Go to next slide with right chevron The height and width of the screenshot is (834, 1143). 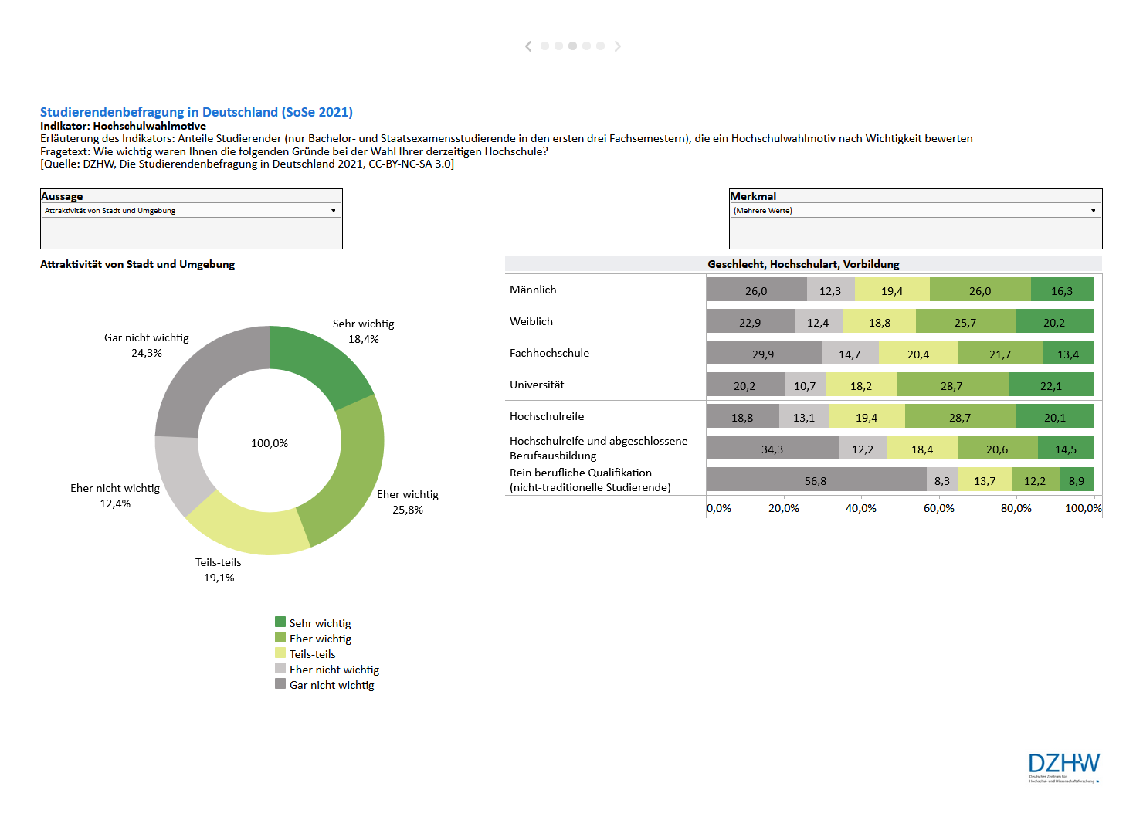tap(617, 46)
